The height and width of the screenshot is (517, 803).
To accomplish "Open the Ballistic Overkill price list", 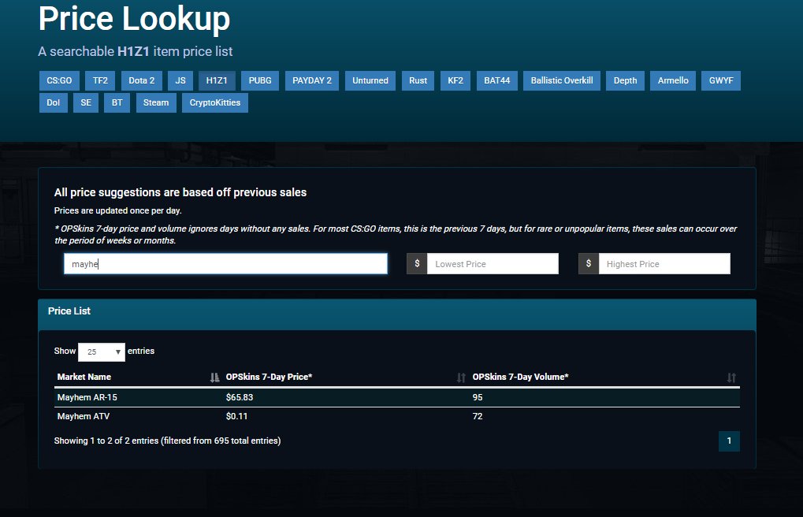I will pos(562,80).
